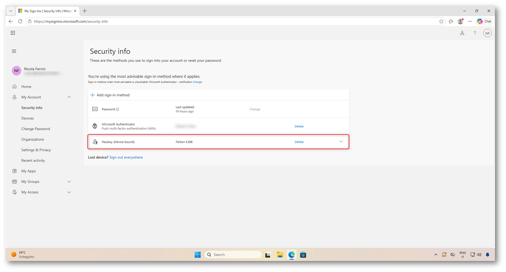Open the organizations switcher icon
The height and width of the screenshot is (272, 506).
click(462, 33)
